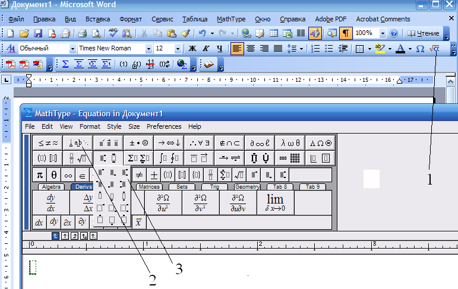Open the integral templates palette
This screenshot has height=289, width=458.
coord(169,158)
